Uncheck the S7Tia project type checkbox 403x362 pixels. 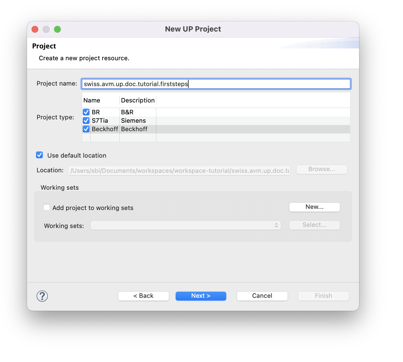tap(86, 120)
